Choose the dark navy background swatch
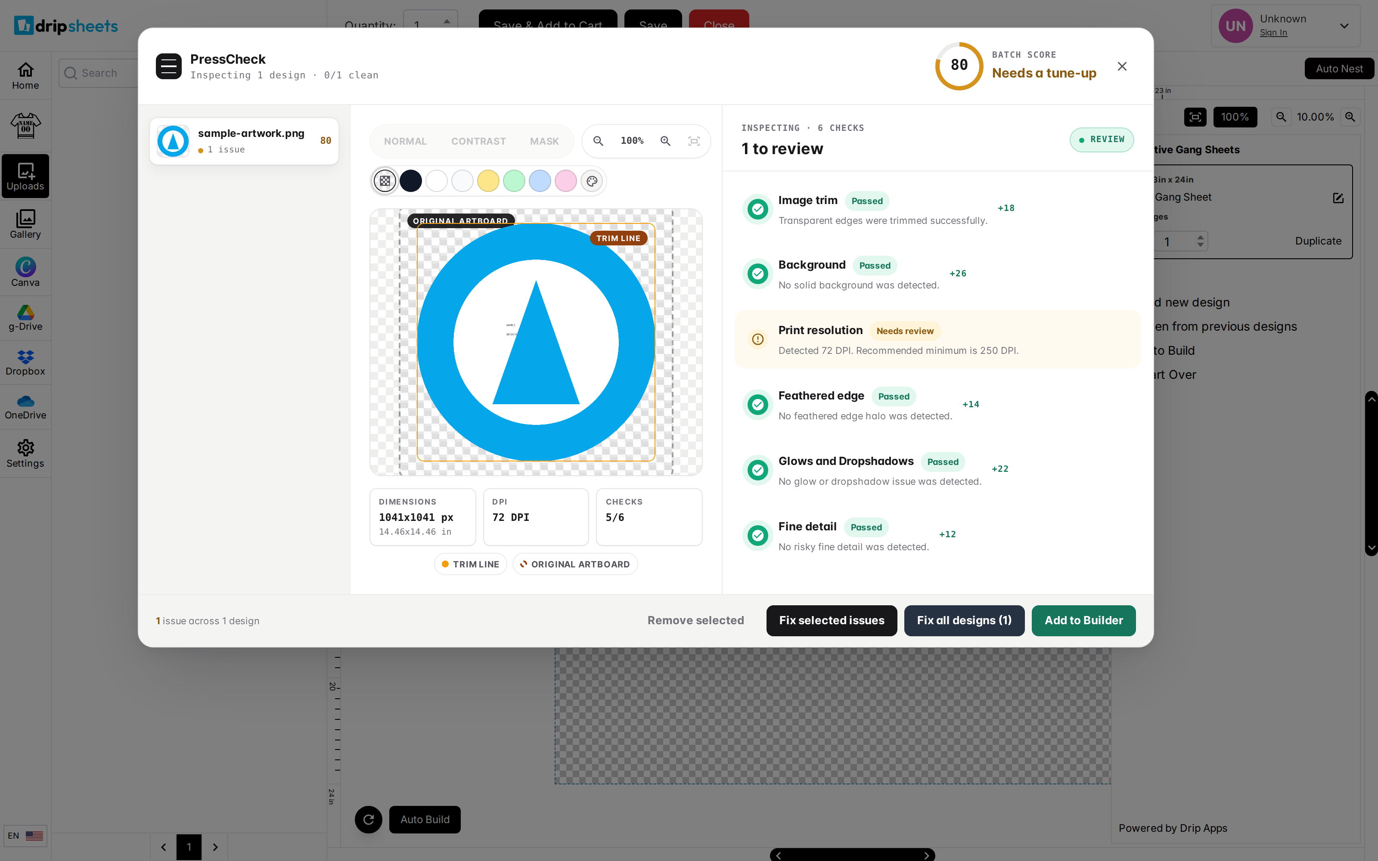Viewport: 1378px width, 861px height. (410, 181)
